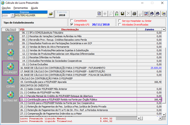This screenshot has width=190, height=125.
Task: Select row 15 Outras Exclusões
Action: 91,64
